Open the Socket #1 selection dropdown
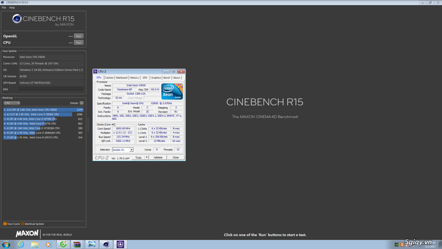The height and width of the screenshot is (249, 442). pyautogui.click(x=123, y=150)
